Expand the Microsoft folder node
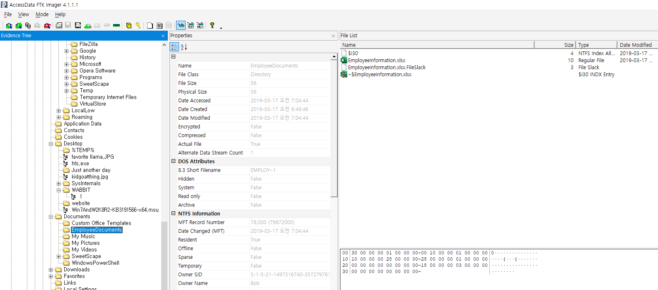This screenshot has width=658, height=290. coord(66,64)
